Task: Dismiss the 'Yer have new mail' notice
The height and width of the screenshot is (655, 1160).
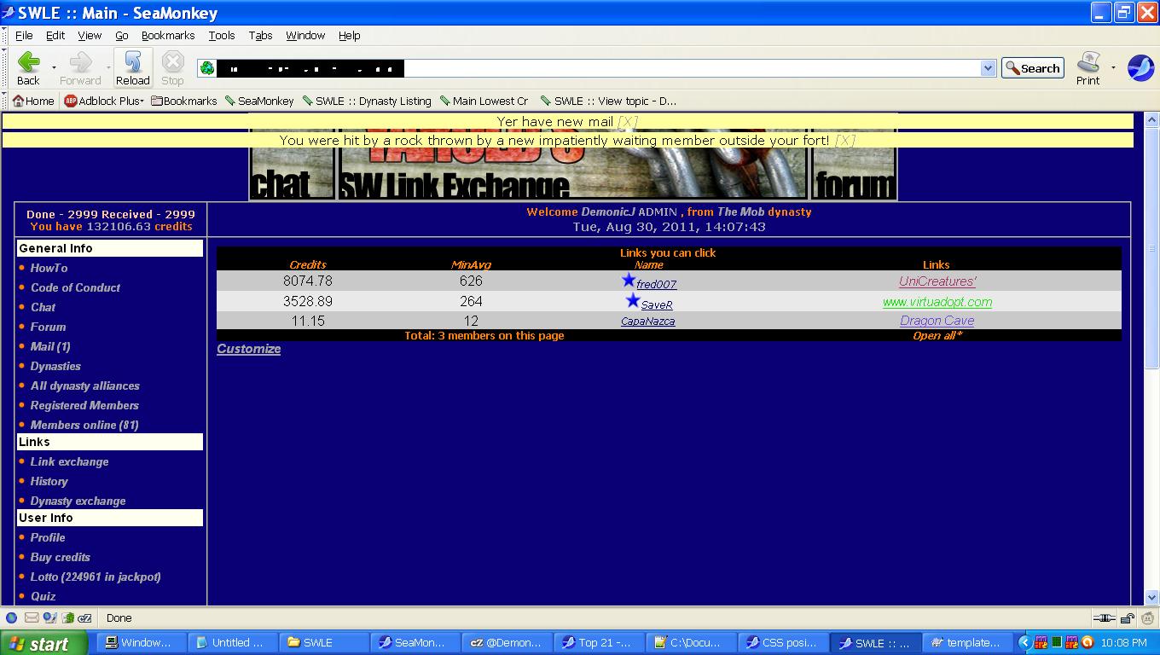Action: point(627,122)
